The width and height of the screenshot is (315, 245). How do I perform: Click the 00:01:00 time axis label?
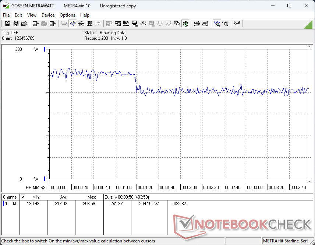124,187
